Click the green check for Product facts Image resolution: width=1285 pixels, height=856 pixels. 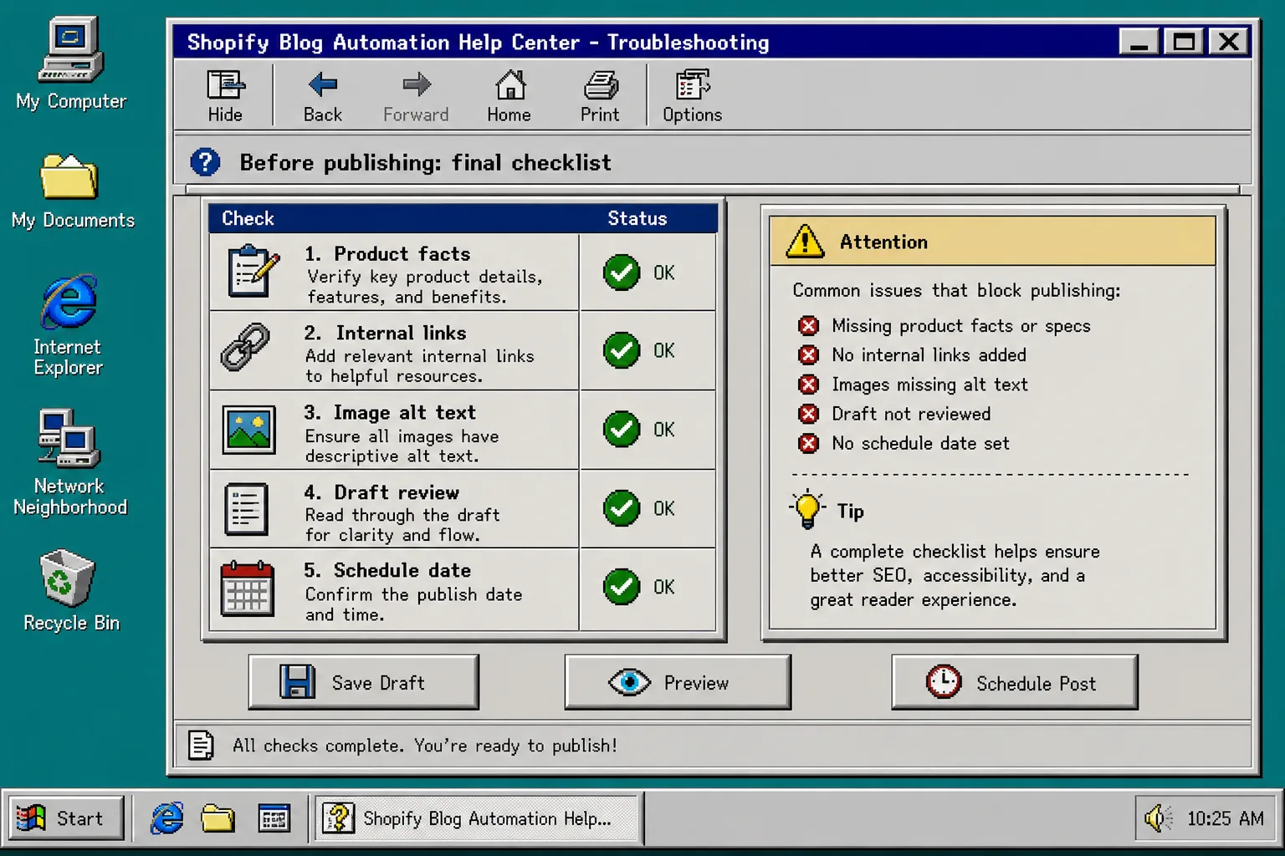point(622,273)
